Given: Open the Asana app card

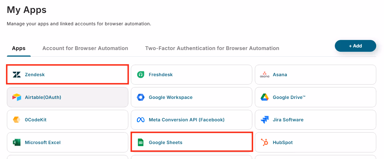Looking at the screenshot, I should (x=316, y=75).
